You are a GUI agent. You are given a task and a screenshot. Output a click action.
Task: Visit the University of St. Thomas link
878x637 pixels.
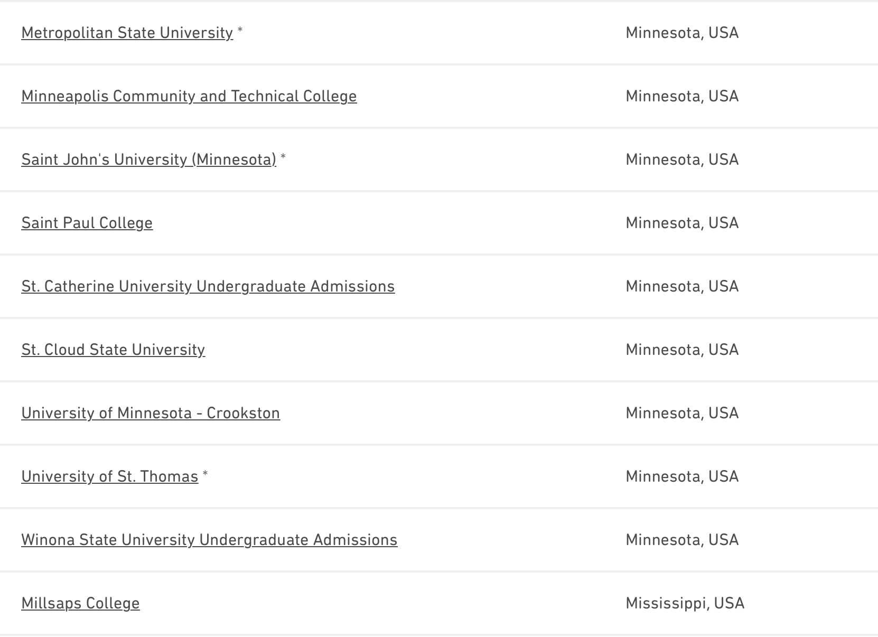point(109,476)
